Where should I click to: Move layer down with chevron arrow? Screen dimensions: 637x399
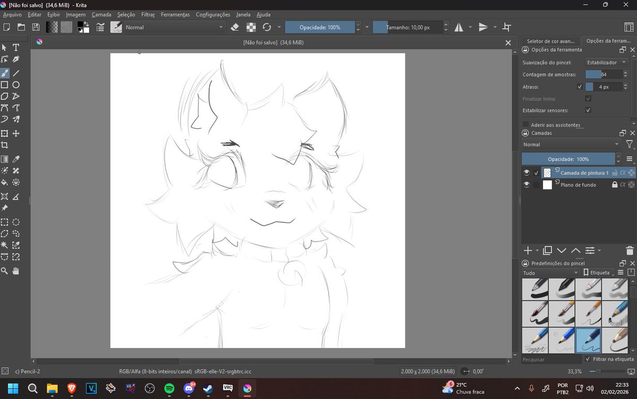point(562,250)
